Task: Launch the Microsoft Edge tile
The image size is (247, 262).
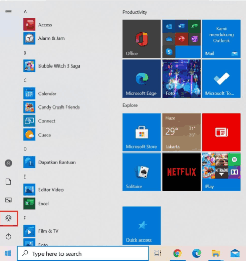Action: pyautogui.click(x=142, y=79)
